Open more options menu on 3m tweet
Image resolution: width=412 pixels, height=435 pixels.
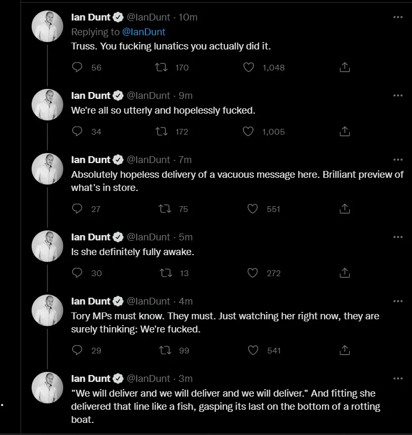[x=398, y=378]
